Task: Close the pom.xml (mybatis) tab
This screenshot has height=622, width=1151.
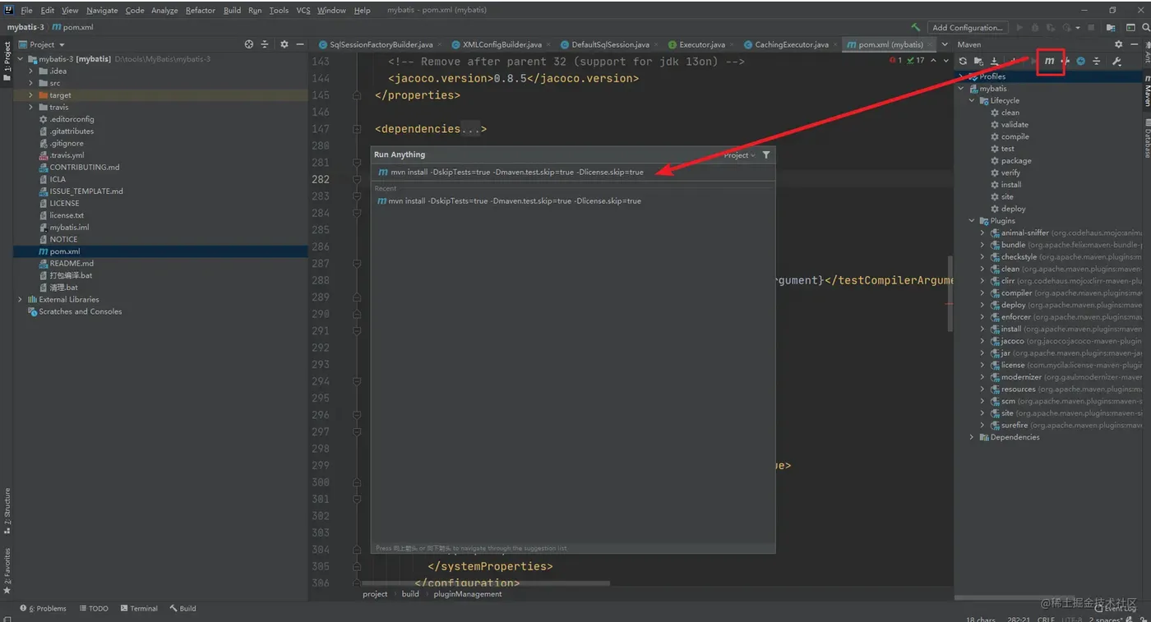Action: [x=931, y=44]
